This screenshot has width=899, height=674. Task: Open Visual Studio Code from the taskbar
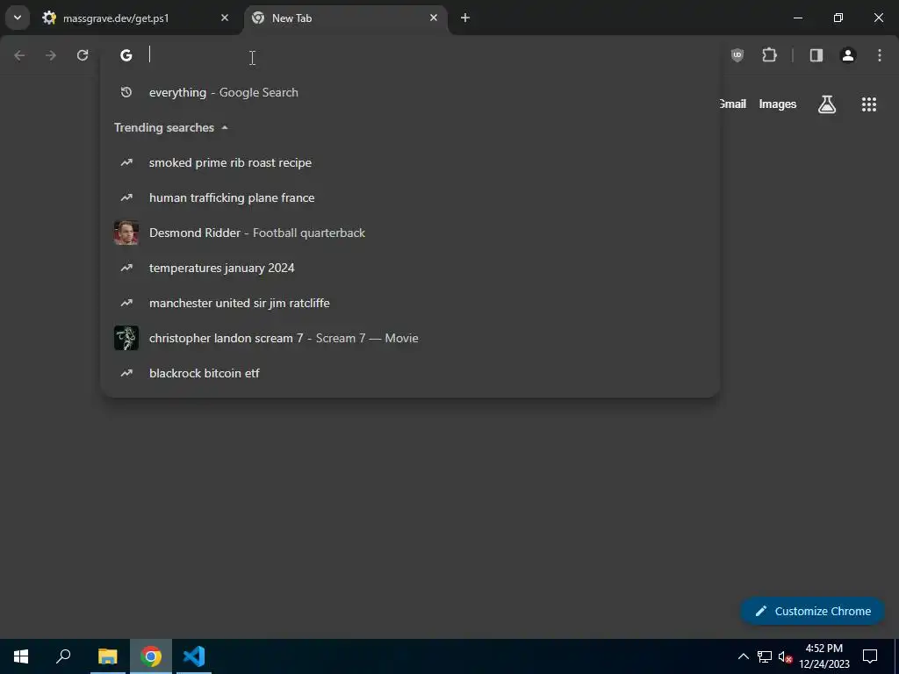194,656
